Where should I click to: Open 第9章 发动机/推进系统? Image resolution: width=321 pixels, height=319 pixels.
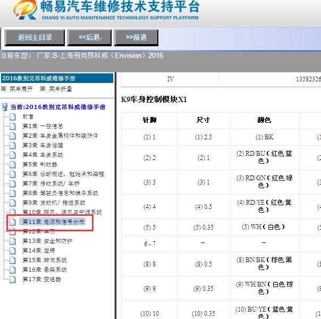[54, 203]
